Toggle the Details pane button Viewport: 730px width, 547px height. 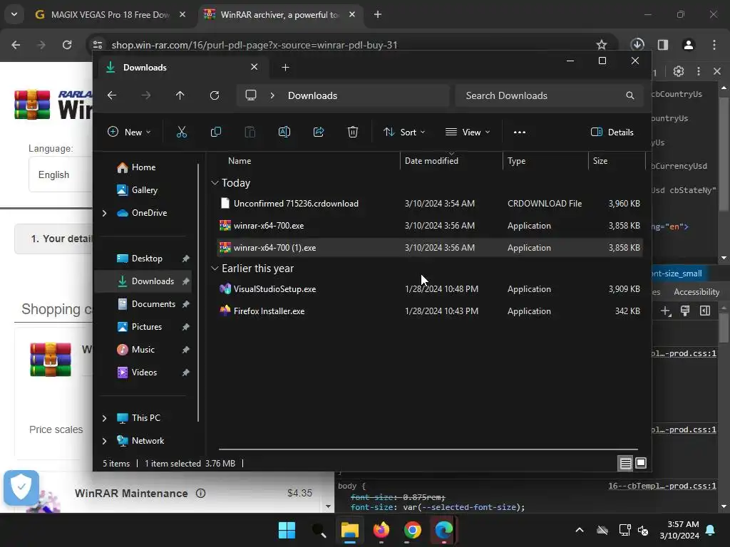click(612, 132)
